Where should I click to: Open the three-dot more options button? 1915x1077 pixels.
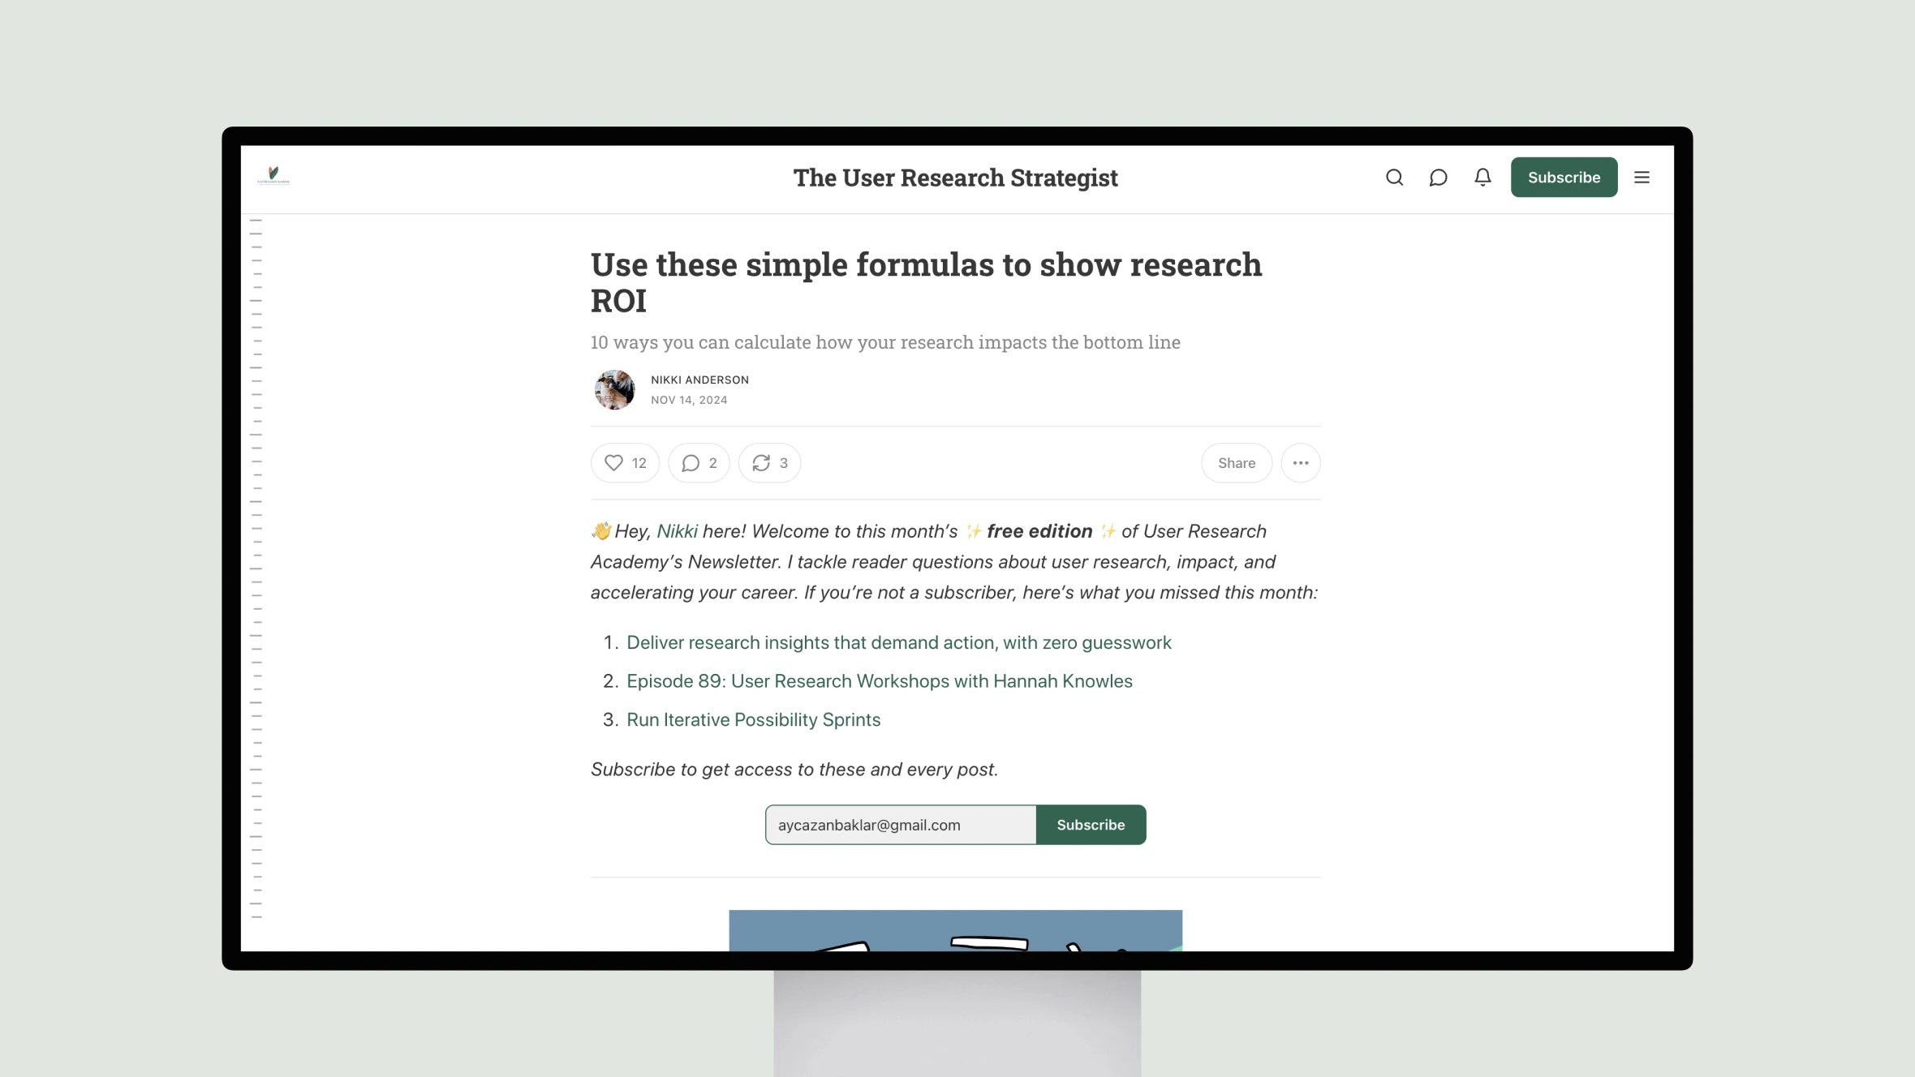pyautogui.click(x=1301, y=463)
